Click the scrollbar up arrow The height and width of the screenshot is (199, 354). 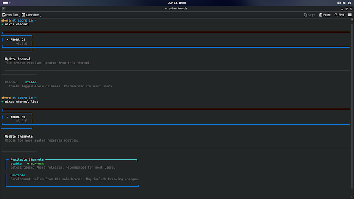(x=352, y=20)
